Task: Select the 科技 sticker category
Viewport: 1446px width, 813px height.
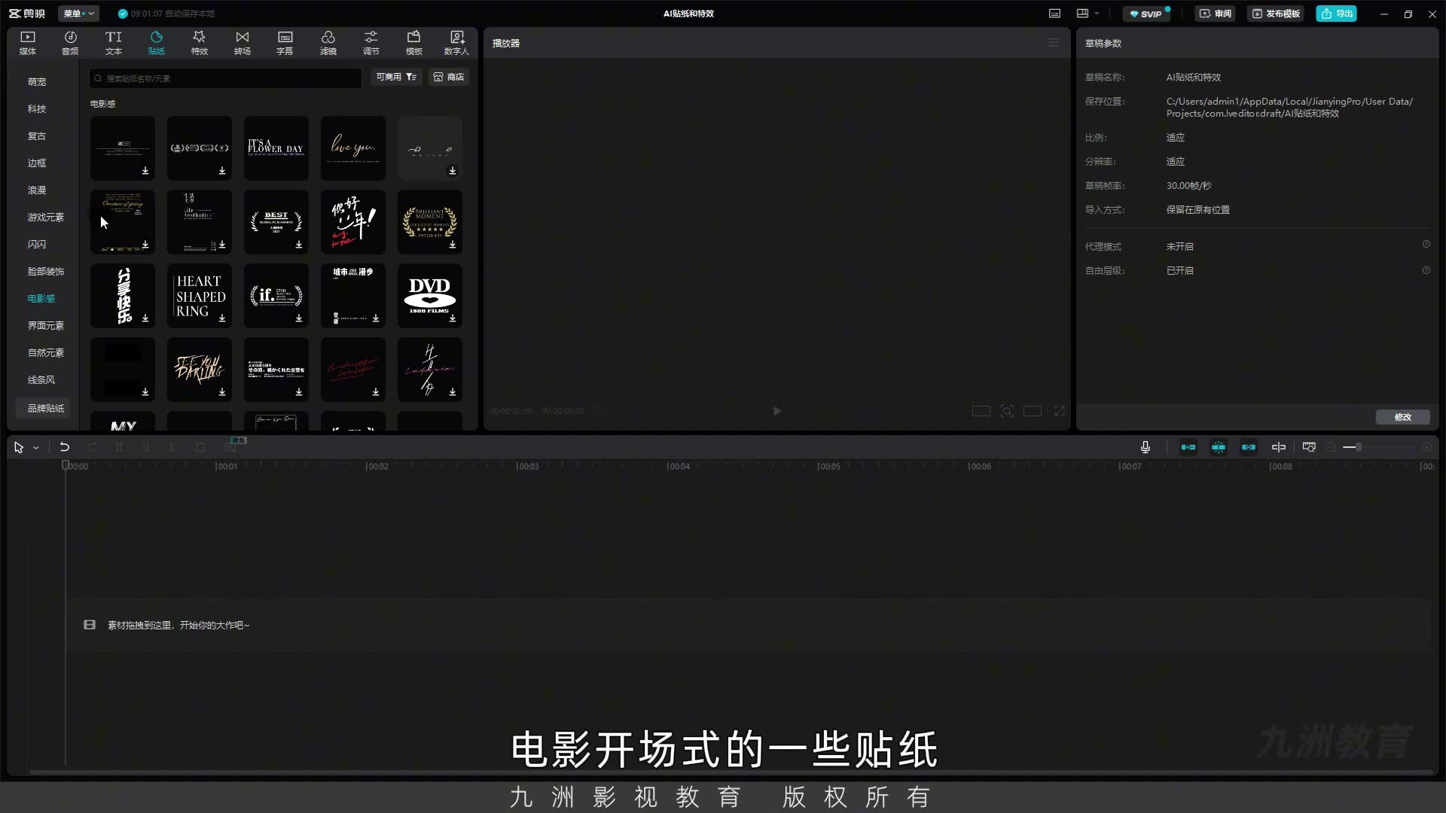Action: (37, 108)
